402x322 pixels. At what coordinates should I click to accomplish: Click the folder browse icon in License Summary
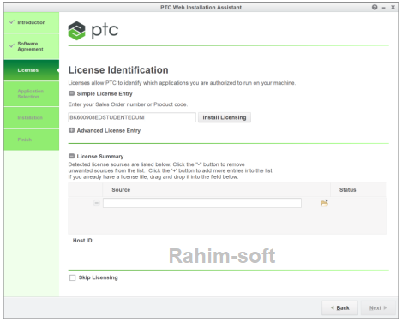point(324,203)
